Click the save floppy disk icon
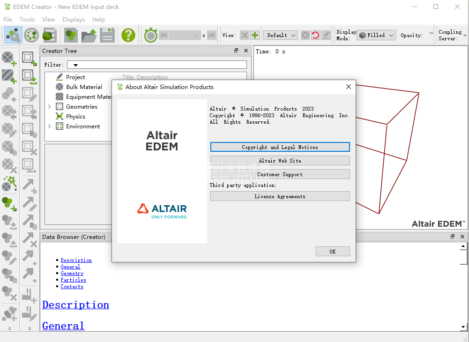Viewport: 469px width, 342px height. coord(107,35)
